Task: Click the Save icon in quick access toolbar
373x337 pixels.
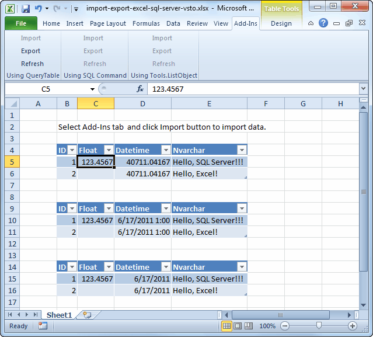Action: point(26,9)
